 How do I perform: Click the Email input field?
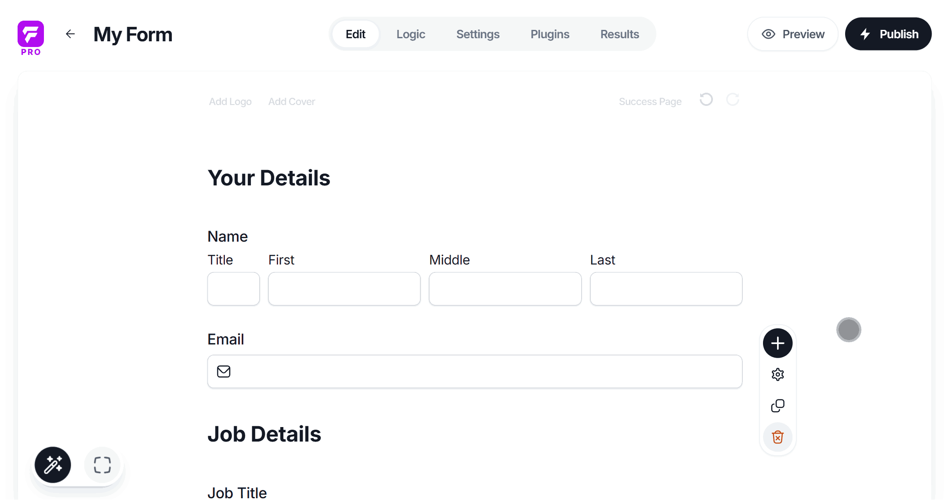(475, 372)
